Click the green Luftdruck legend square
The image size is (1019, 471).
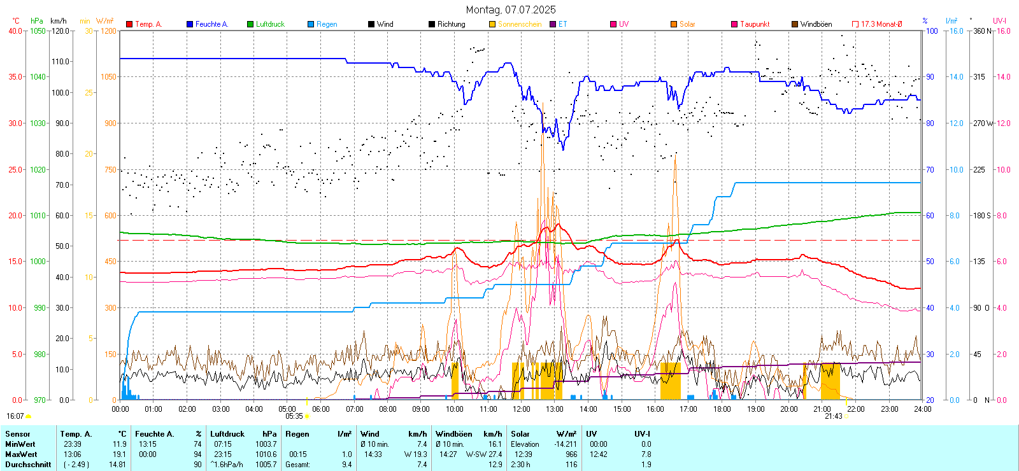(250, 24)
